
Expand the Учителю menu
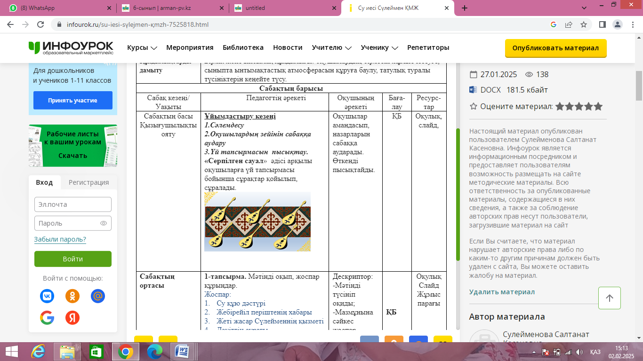332,47
